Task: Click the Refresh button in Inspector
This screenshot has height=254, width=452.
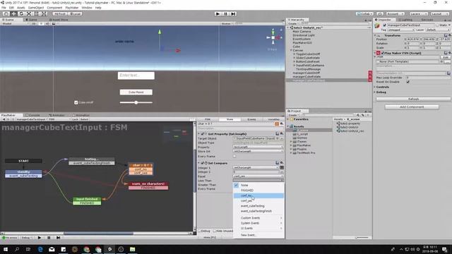Action: tap(413, 99)
